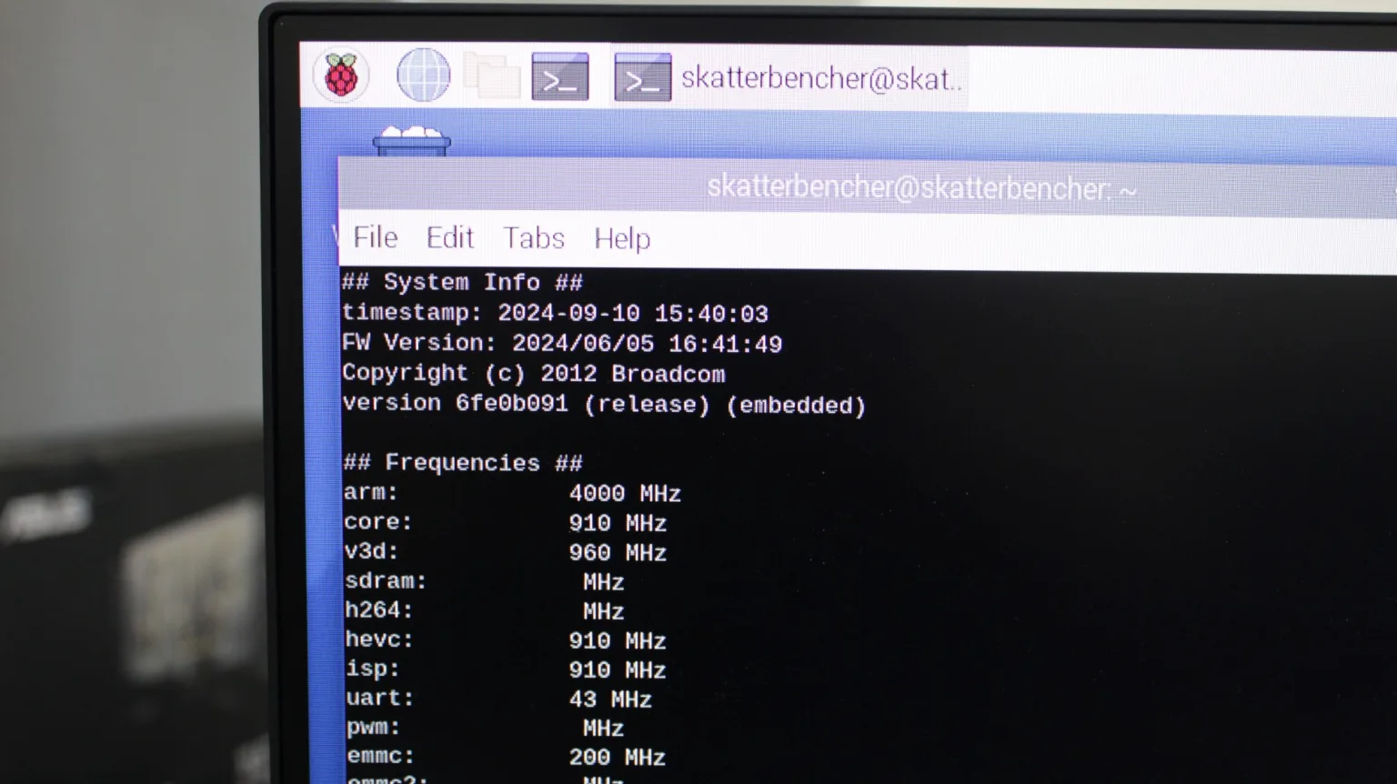Click the pwm: MHz line
This screenshot has width=1397, height=784.
(x=485, y=728)
